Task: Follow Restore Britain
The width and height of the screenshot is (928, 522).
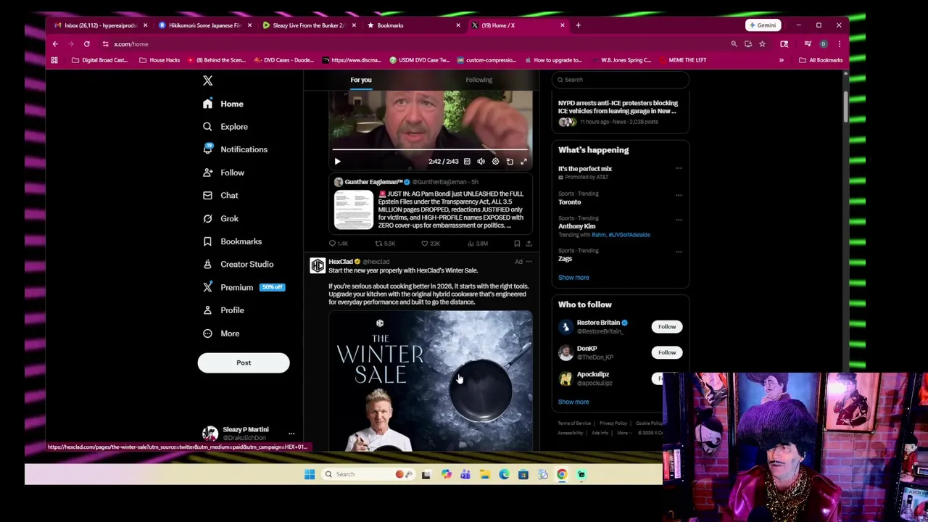Action: [666, 327]
